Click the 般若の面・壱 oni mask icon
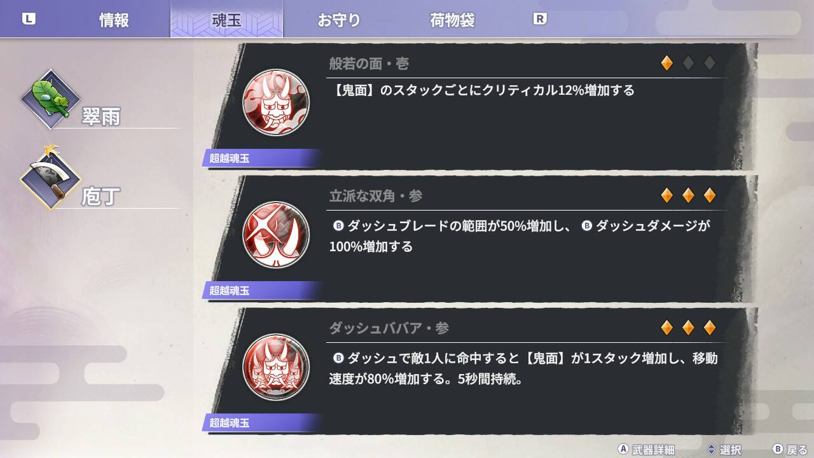The width and height of the screenshot is (814, 458). coord(276,102)
